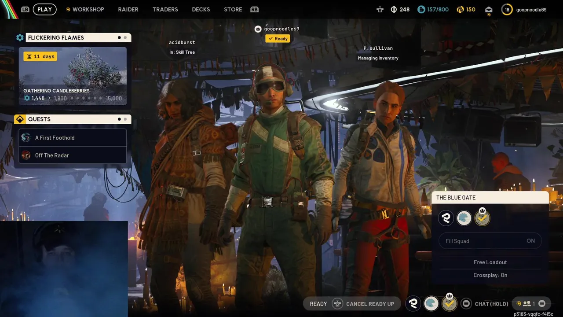The image size is (563, 317).
Task: Switch to the WORKSHOP tab
Action: click(88, 9)
